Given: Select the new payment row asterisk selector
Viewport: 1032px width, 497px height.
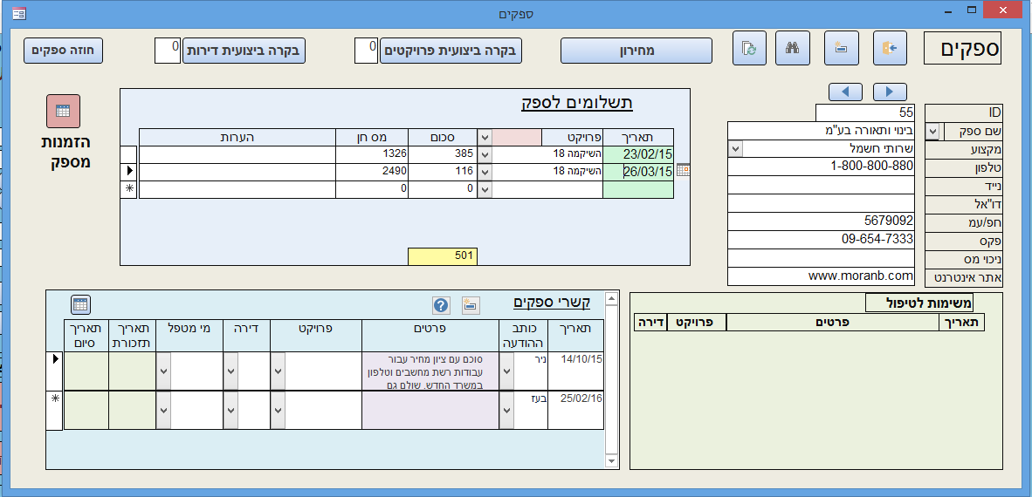Looking at the screenshot, I should pyautogui.click(x=130, y=188).
